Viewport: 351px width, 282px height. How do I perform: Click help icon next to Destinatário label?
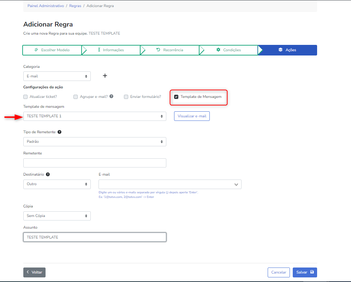click(48, 174)
